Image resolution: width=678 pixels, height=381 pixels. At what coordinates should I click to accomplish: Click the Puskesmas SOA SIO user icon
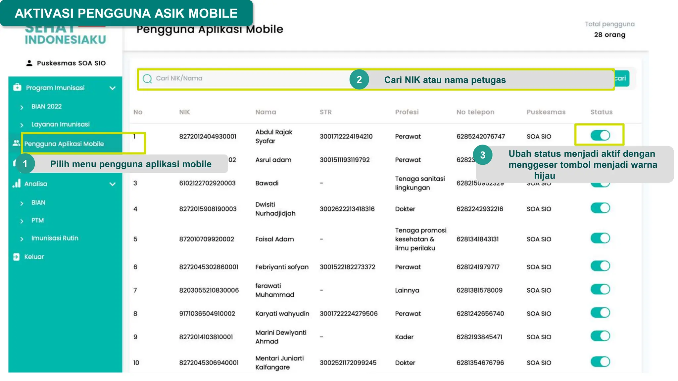click(29, 63)
